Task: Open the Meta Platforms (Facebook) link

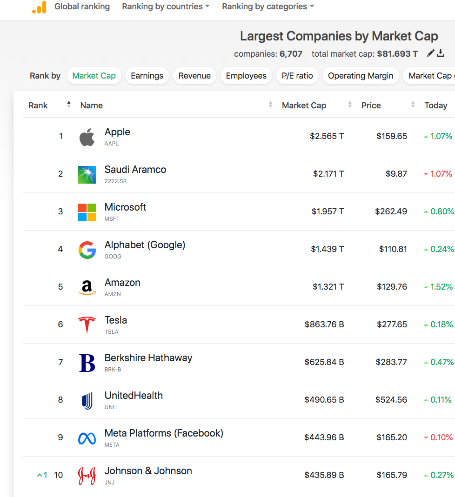Action: coord(164,433)
